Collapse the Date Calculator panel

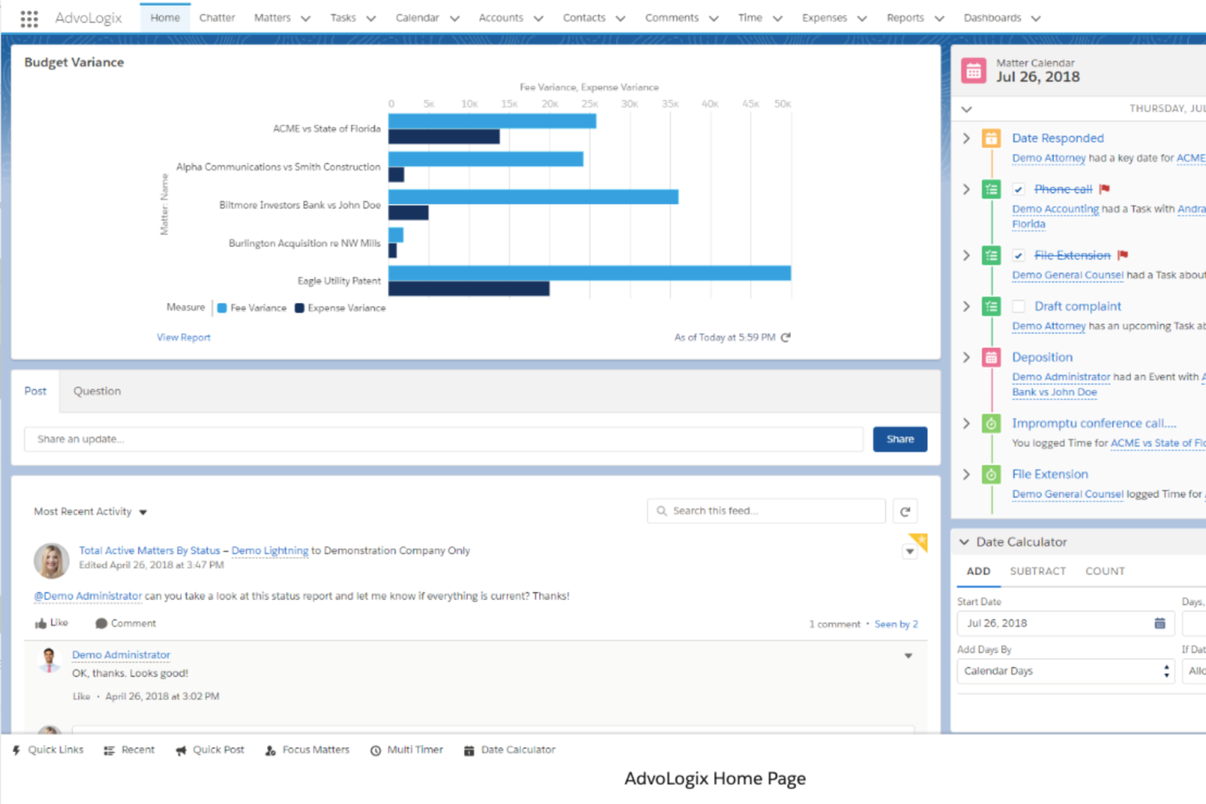[964, 541]
